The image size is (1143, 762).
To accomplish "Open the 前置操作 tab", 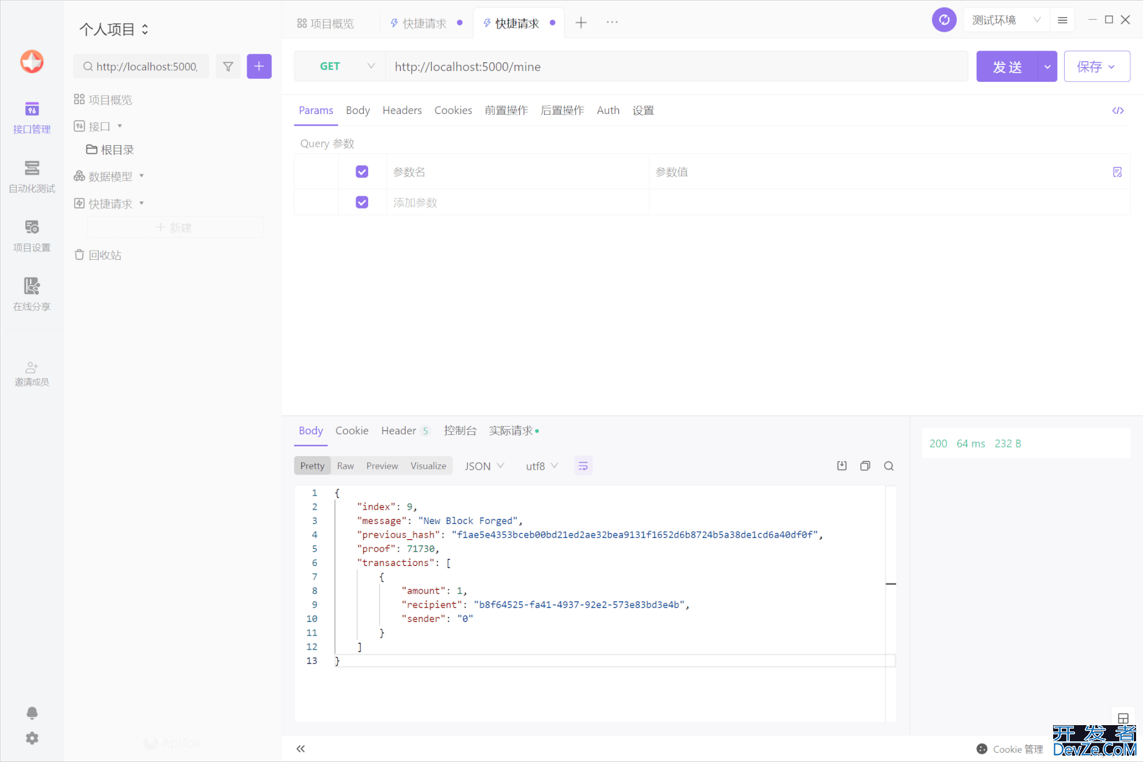I will (x=506, y=110).
